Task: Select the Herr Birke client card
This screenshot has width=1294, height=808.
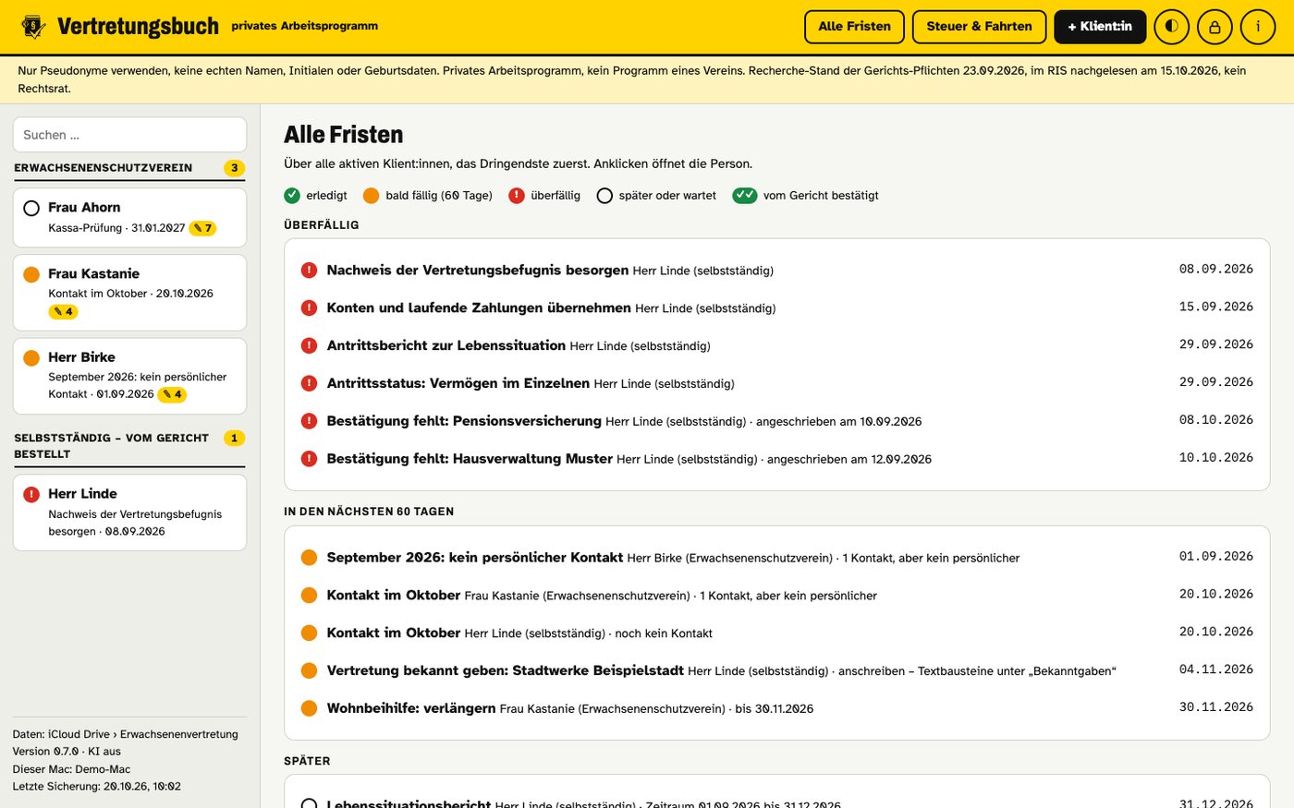Action: tap(129, 376)
